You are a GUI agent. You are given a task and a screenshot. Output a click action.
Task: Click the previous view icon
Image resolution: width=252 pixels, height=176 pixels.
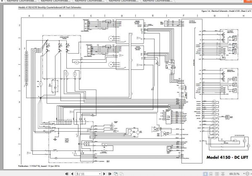pyautogui.click(x=116, y=174)
